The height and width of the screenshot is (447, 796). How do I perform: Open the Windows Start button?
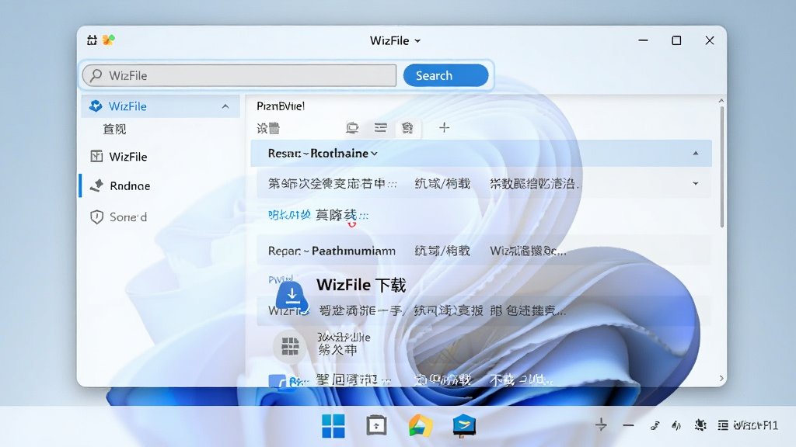click(x=333, y=426)
